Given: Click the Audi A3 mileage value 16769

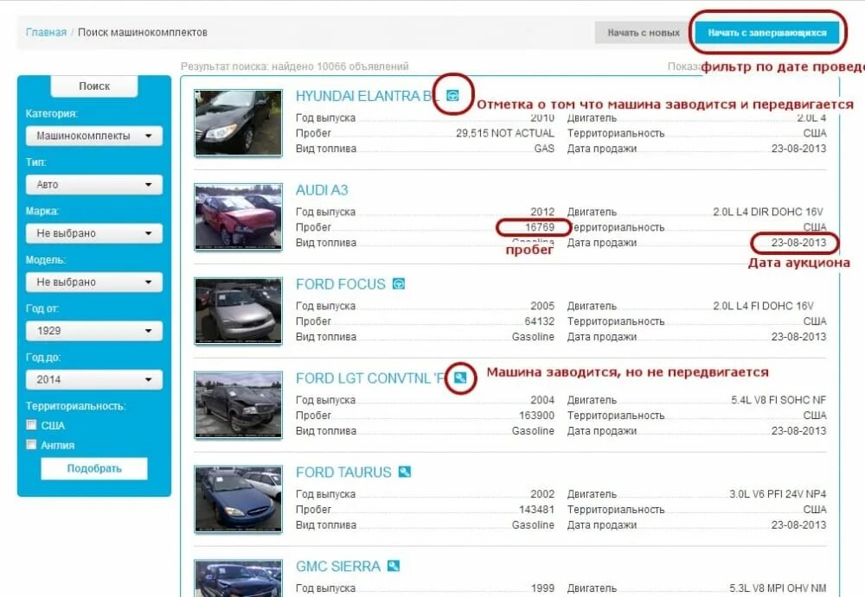Looking at the screenshot, I should pyautogui.click(x=540, y=227).
